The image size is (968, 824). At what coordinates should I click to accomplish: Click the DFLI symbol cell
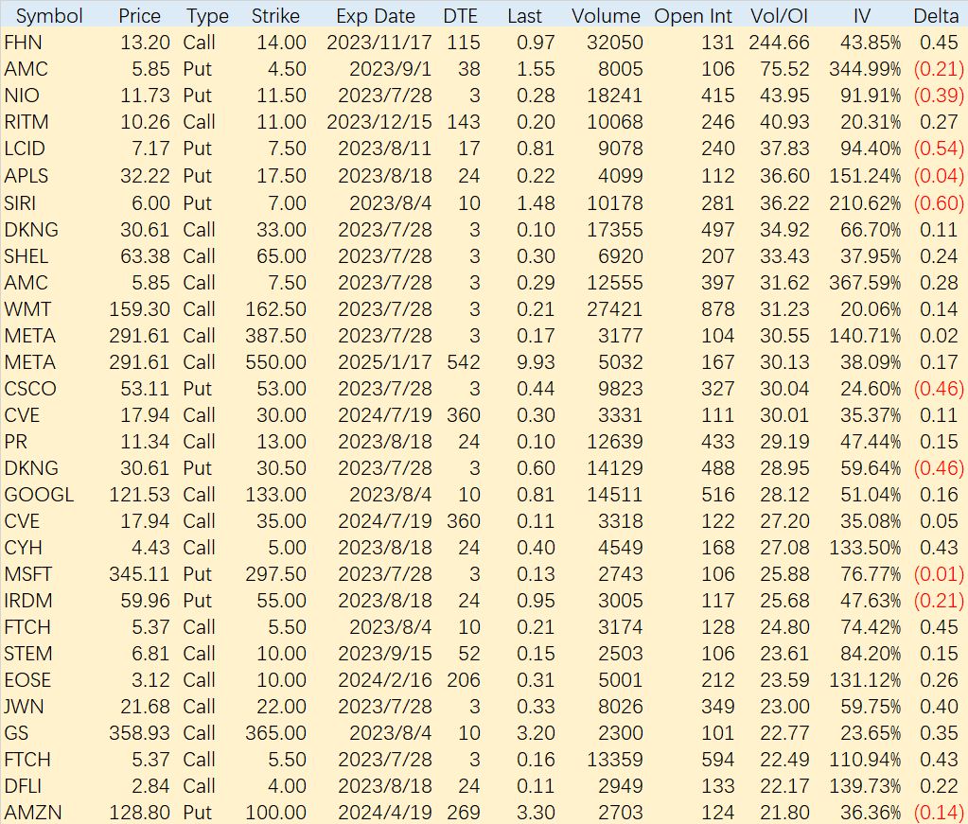[23, 787]
